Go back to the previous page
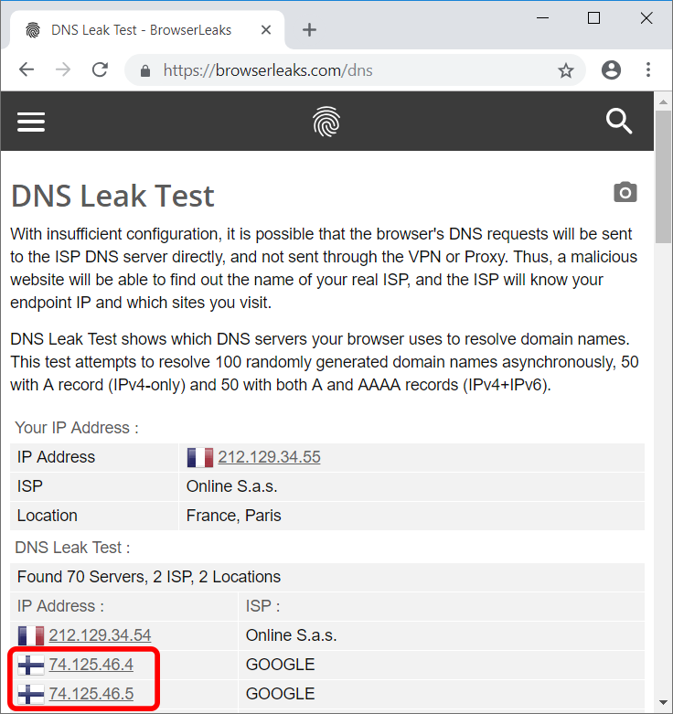The height and width of the screenshot is (714, 673). pyautogui.click(x=27, y=70)
